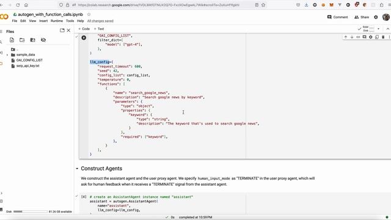Open cell editor settings gear

point(371,37)
